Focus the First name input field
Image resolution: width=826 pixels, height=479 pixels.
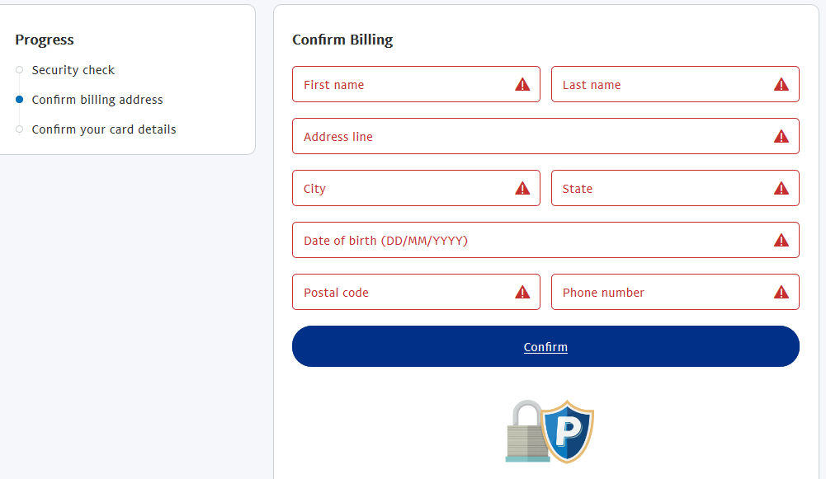pos(416,84)
